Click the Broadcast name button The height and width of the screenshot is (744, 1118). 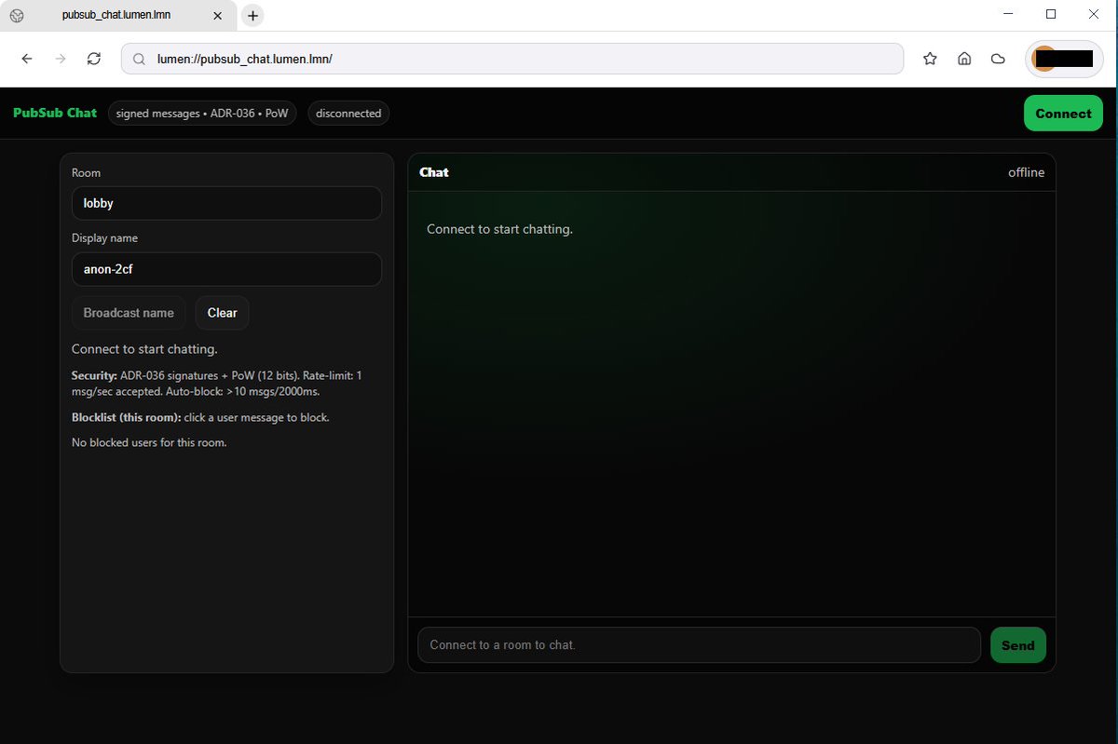(x=129, y=313)
